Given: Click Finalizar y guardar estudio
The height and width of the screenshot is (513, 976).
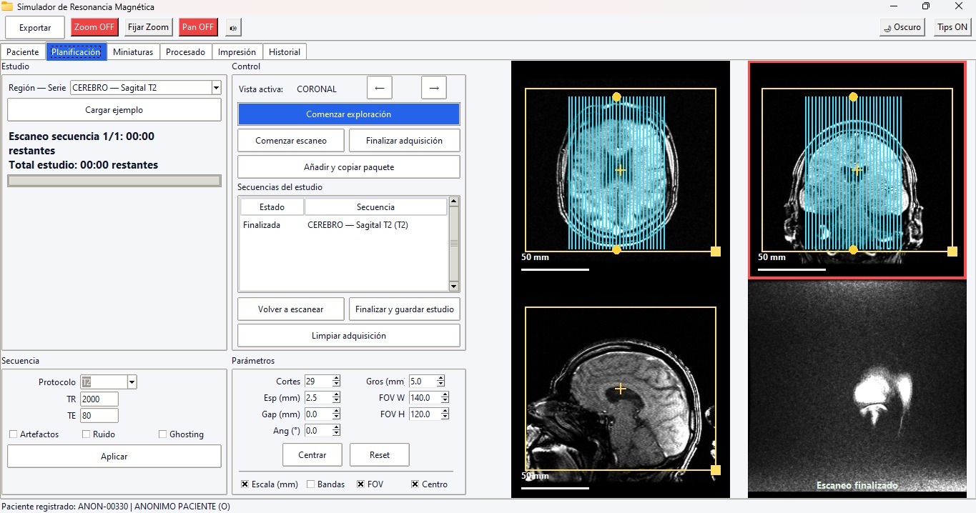Looking at the screenshot, I should click(404, 309).
